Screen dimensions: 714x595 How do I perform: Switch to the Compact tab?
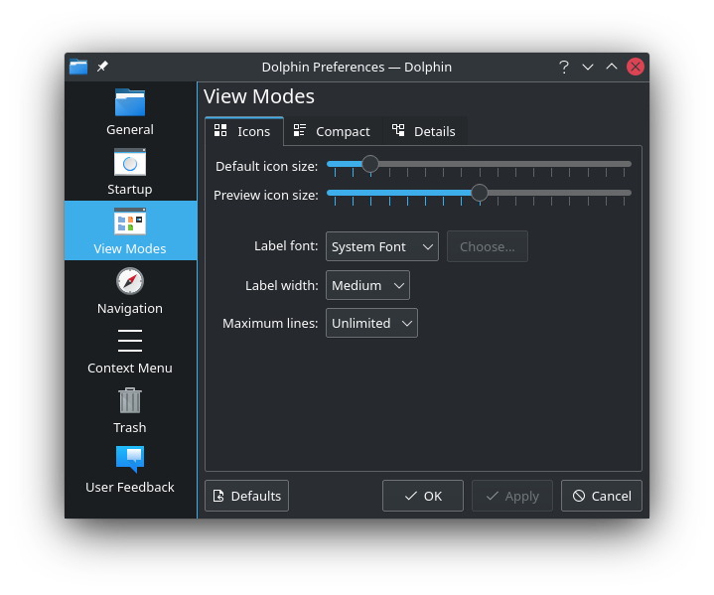333,131
